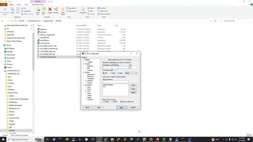253x142 pixels.
Task: Click the Open button in PuTTY
Action: pyautogui.click(x=122, y=107)
